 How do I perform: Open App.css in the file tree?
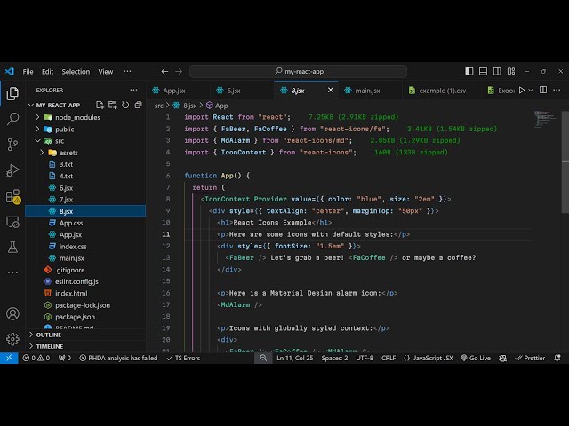(x=71, y=223)
